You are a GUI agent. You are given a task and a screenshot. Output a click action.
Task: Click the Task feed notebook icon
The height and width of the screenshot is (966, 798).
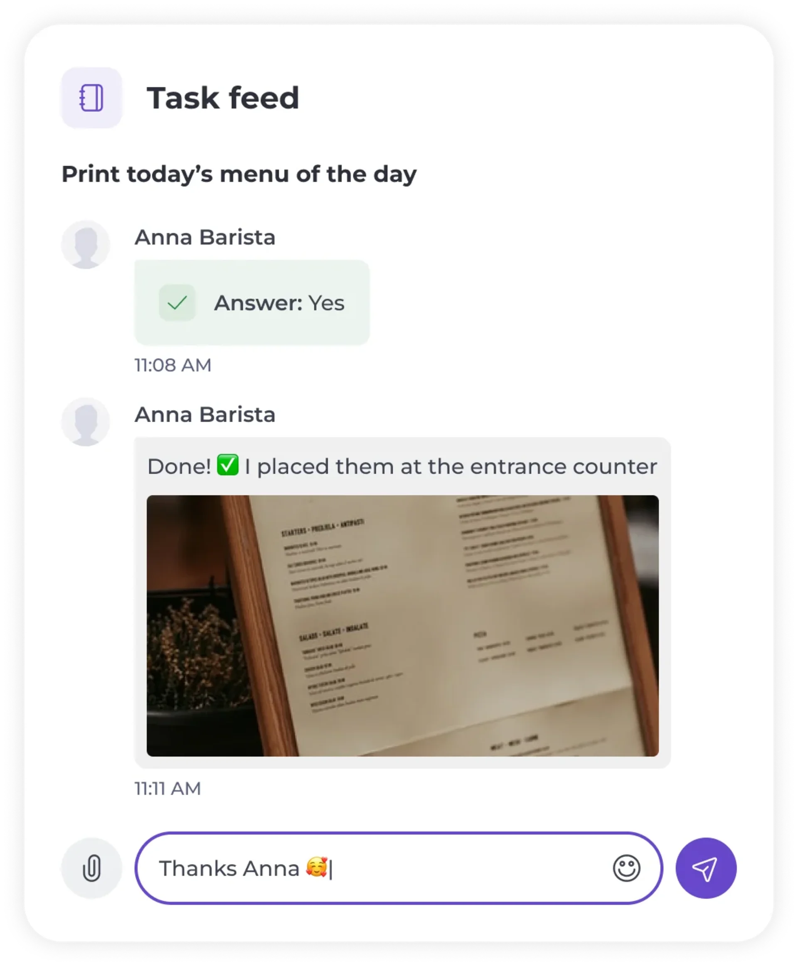pyautogui.click(x=91, y=97)
